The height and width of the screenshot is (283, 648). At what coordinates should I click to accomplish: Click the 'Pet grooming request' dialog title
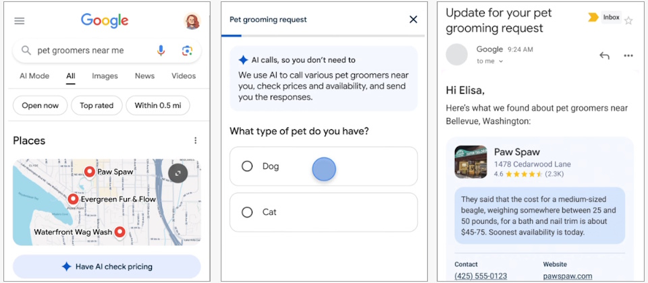point(268,20)
